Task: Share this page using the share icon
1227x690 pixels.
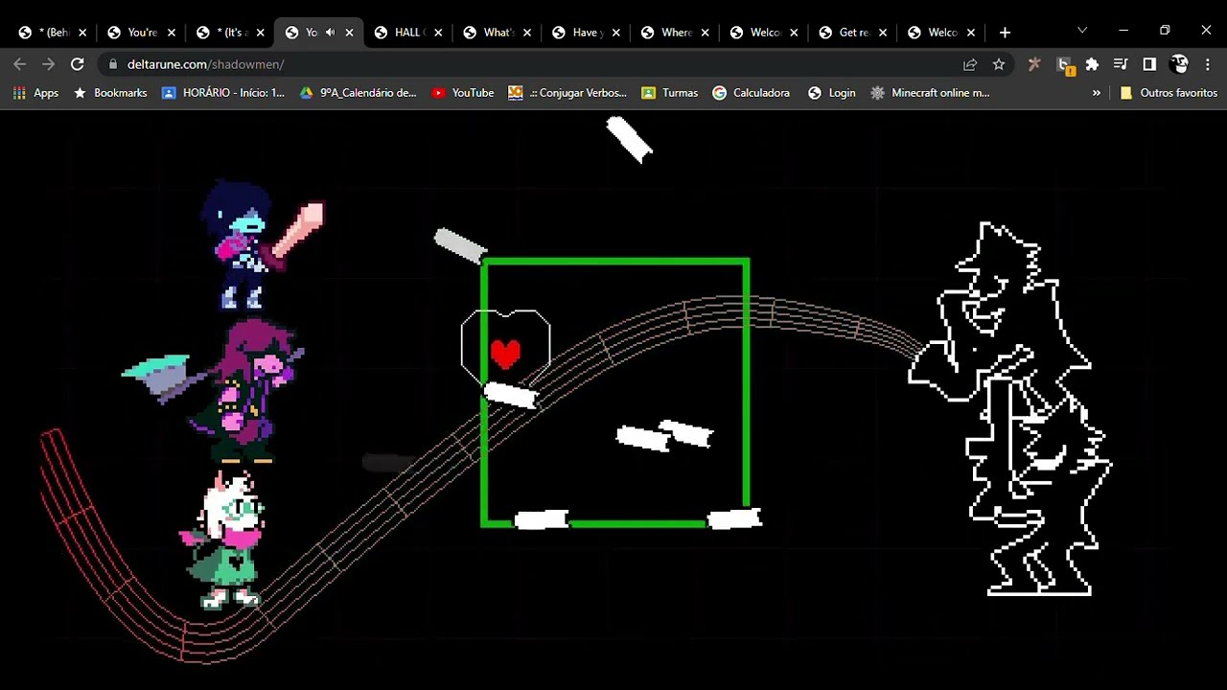Action: tap(970, 64)
